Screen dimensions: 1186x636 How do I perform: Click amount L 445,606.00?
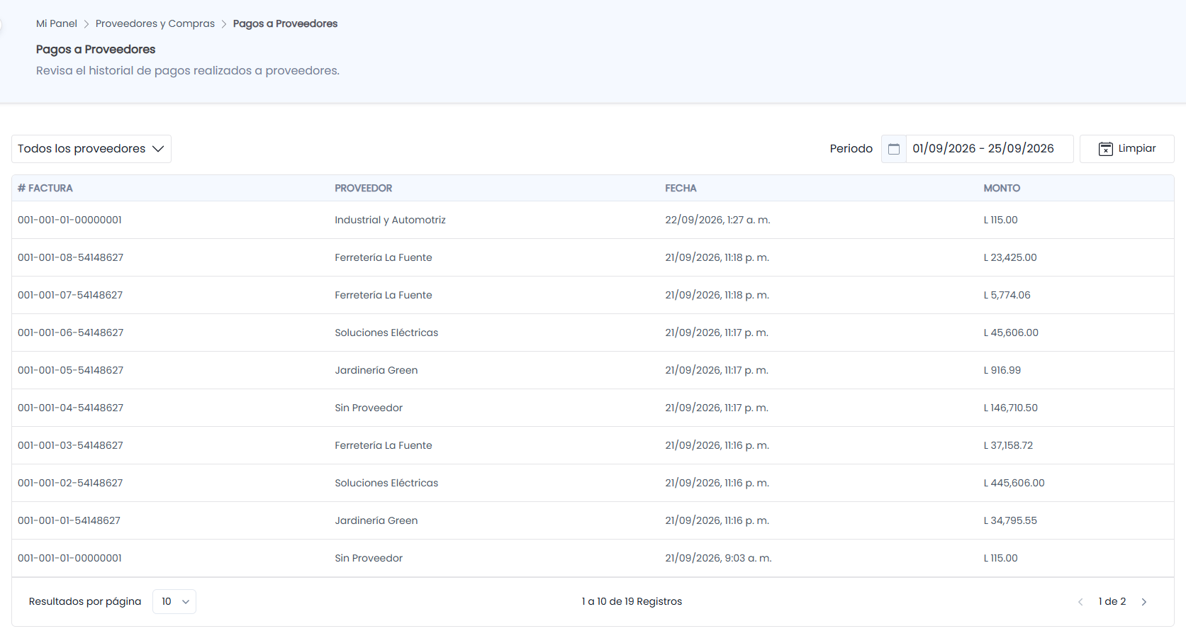(x=1014, y=483)
